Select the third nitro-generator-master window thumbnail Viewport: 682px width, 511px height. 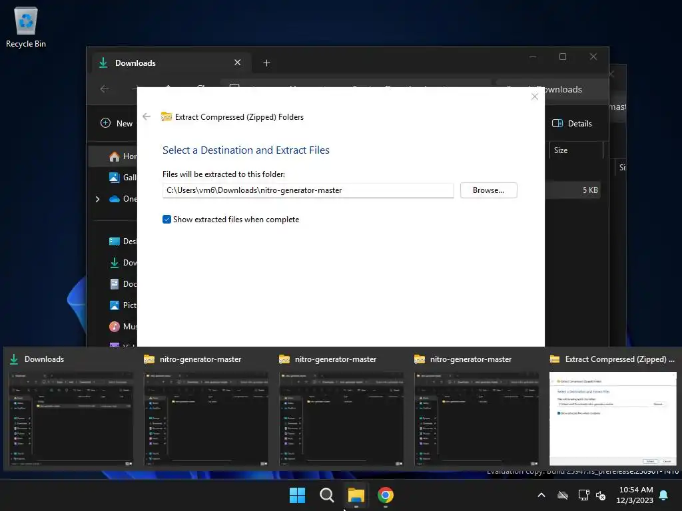click(477, 419)
